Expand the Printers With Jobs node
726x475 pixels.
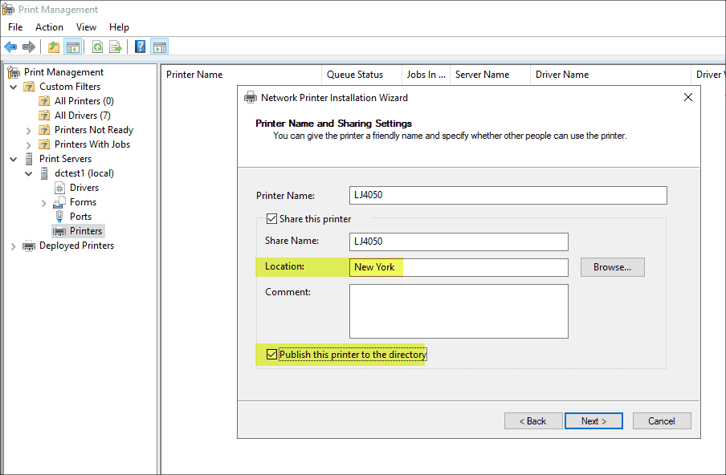point(29,144)
